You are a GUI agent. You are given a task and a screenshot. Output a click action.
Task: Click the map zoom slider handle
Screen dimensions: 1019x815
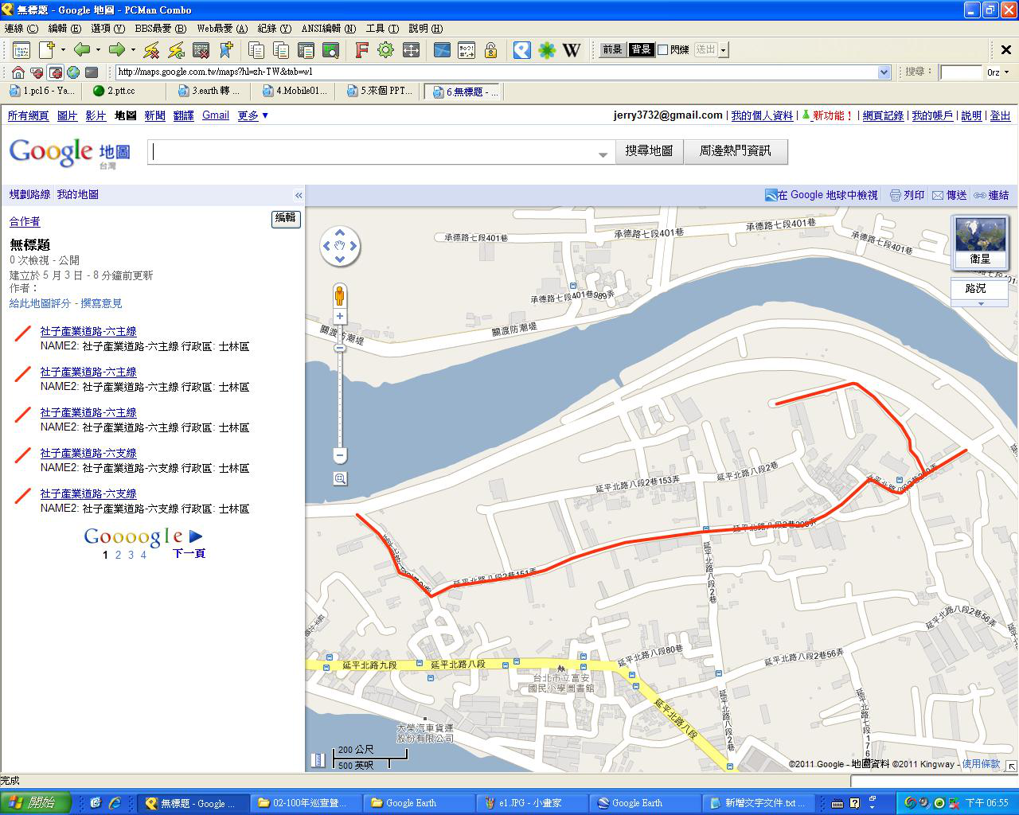coord(340,349)
